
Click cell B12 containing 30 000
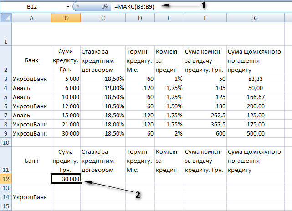click(66, 179)
